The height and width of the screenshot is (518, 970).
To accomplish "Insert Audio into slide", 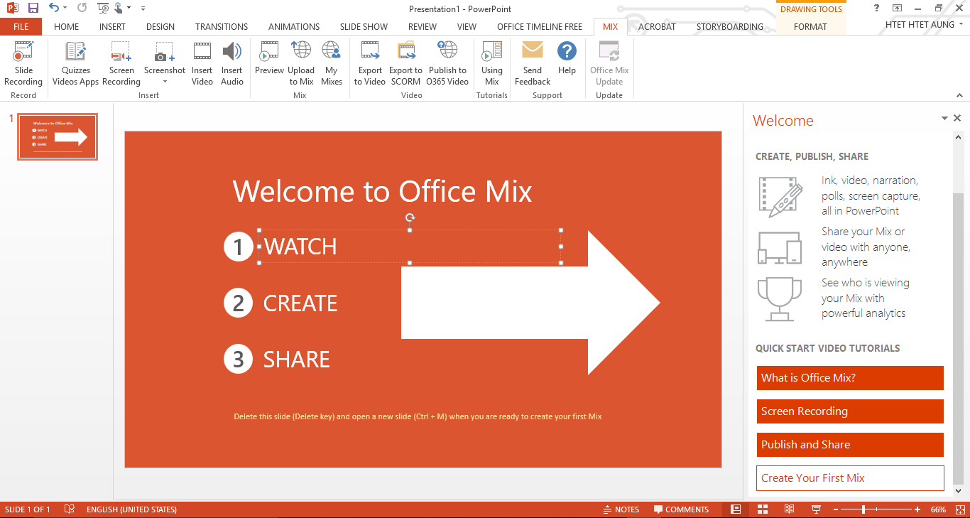I will (x=232, y=63).
